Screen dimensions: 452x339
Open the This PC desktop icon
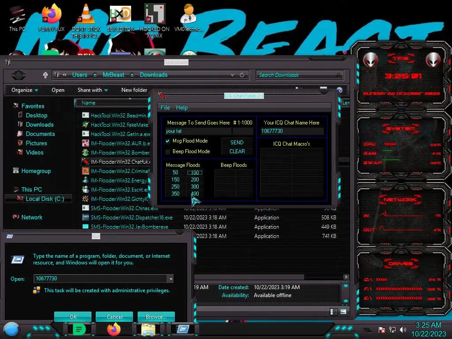(17, 18)
